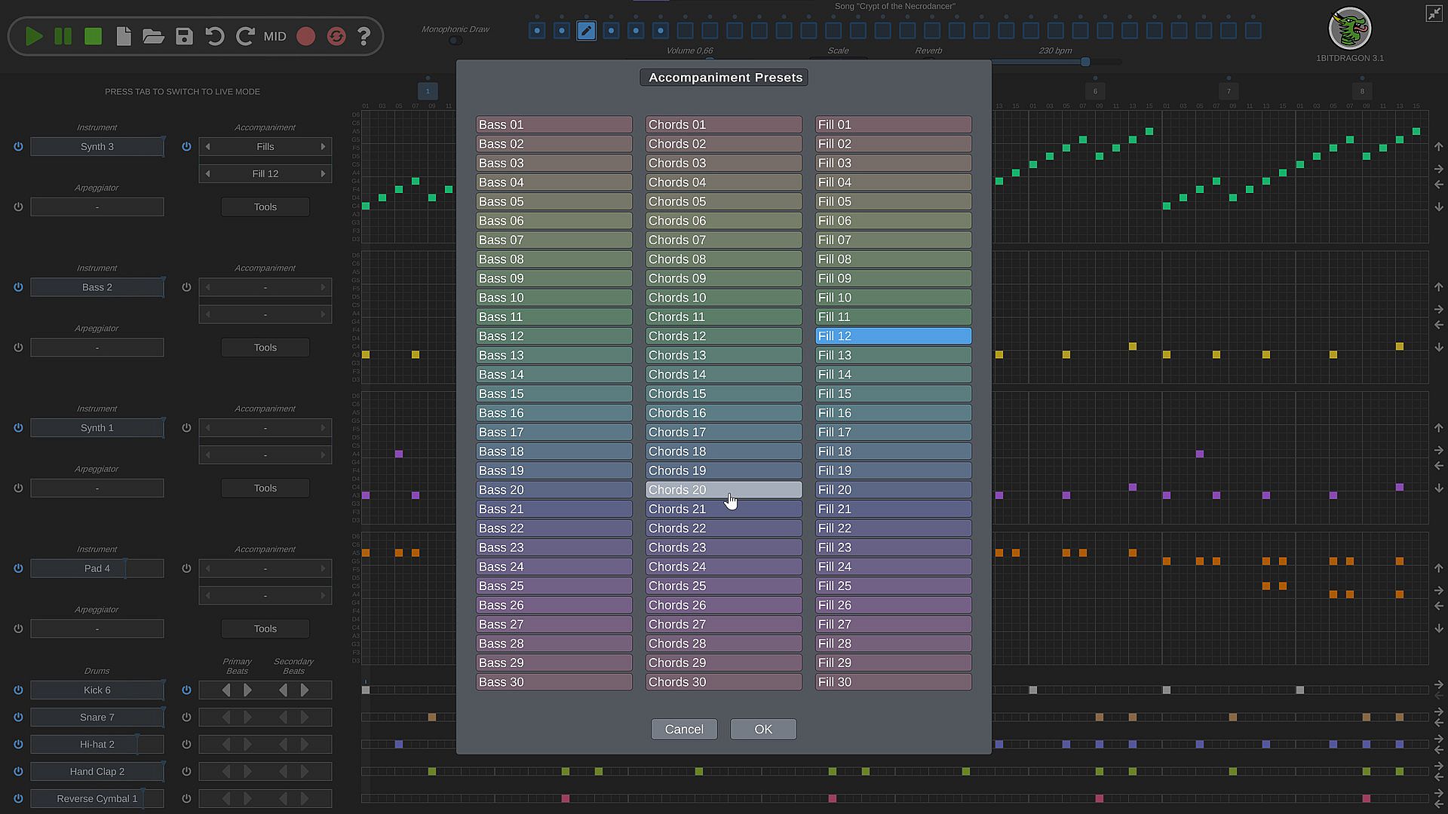
Task: Select the pencil pattern slot icon
Action: point(586,31)
